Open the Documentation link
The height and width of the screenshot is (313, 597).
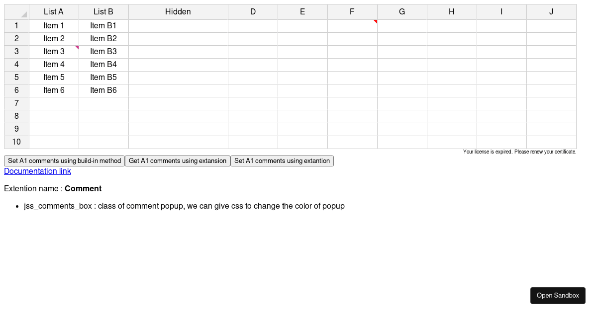[37, 171]
